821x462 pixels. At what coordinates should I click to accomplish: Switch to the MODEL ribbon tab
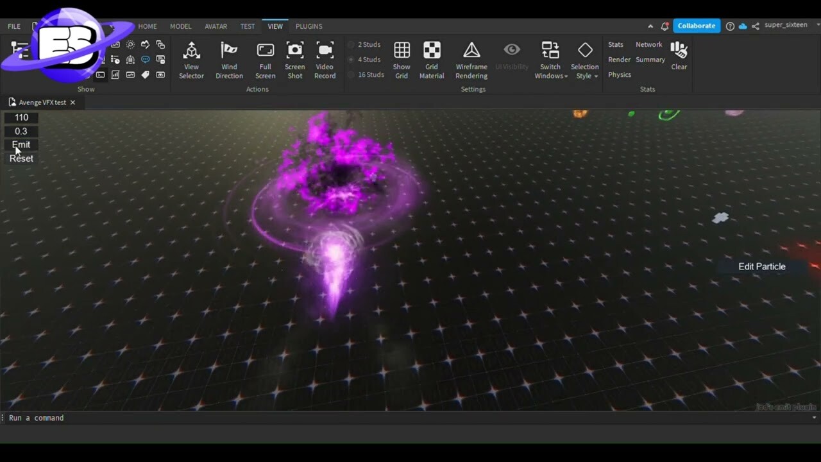click(180, 26)
